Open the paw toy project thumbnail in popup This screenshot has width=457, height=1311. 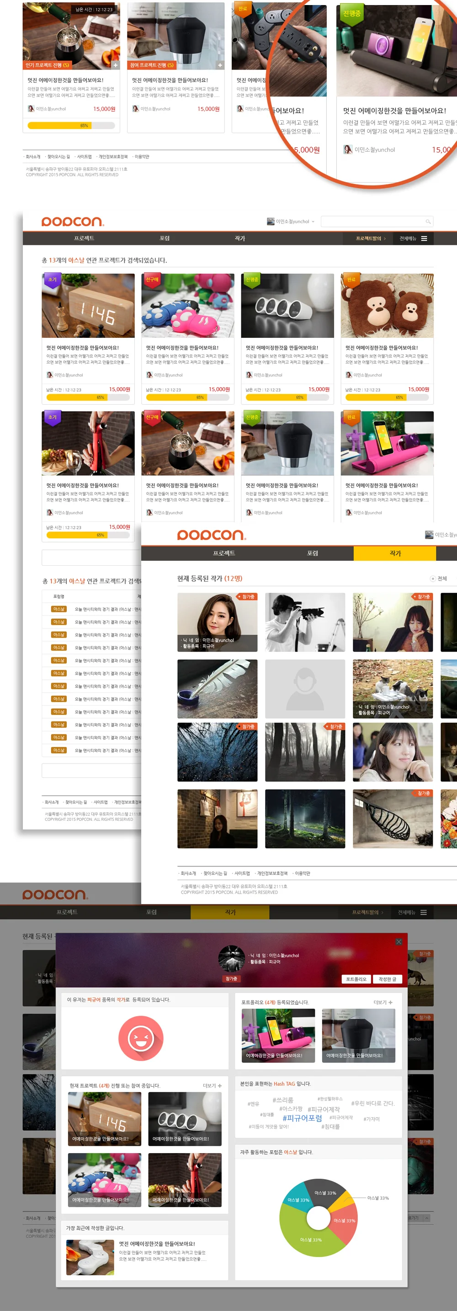click(x=105, y=1180)
